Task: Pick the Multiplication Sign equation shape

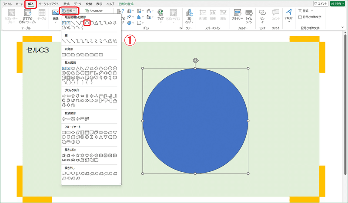Action: (x=73, y=119)
